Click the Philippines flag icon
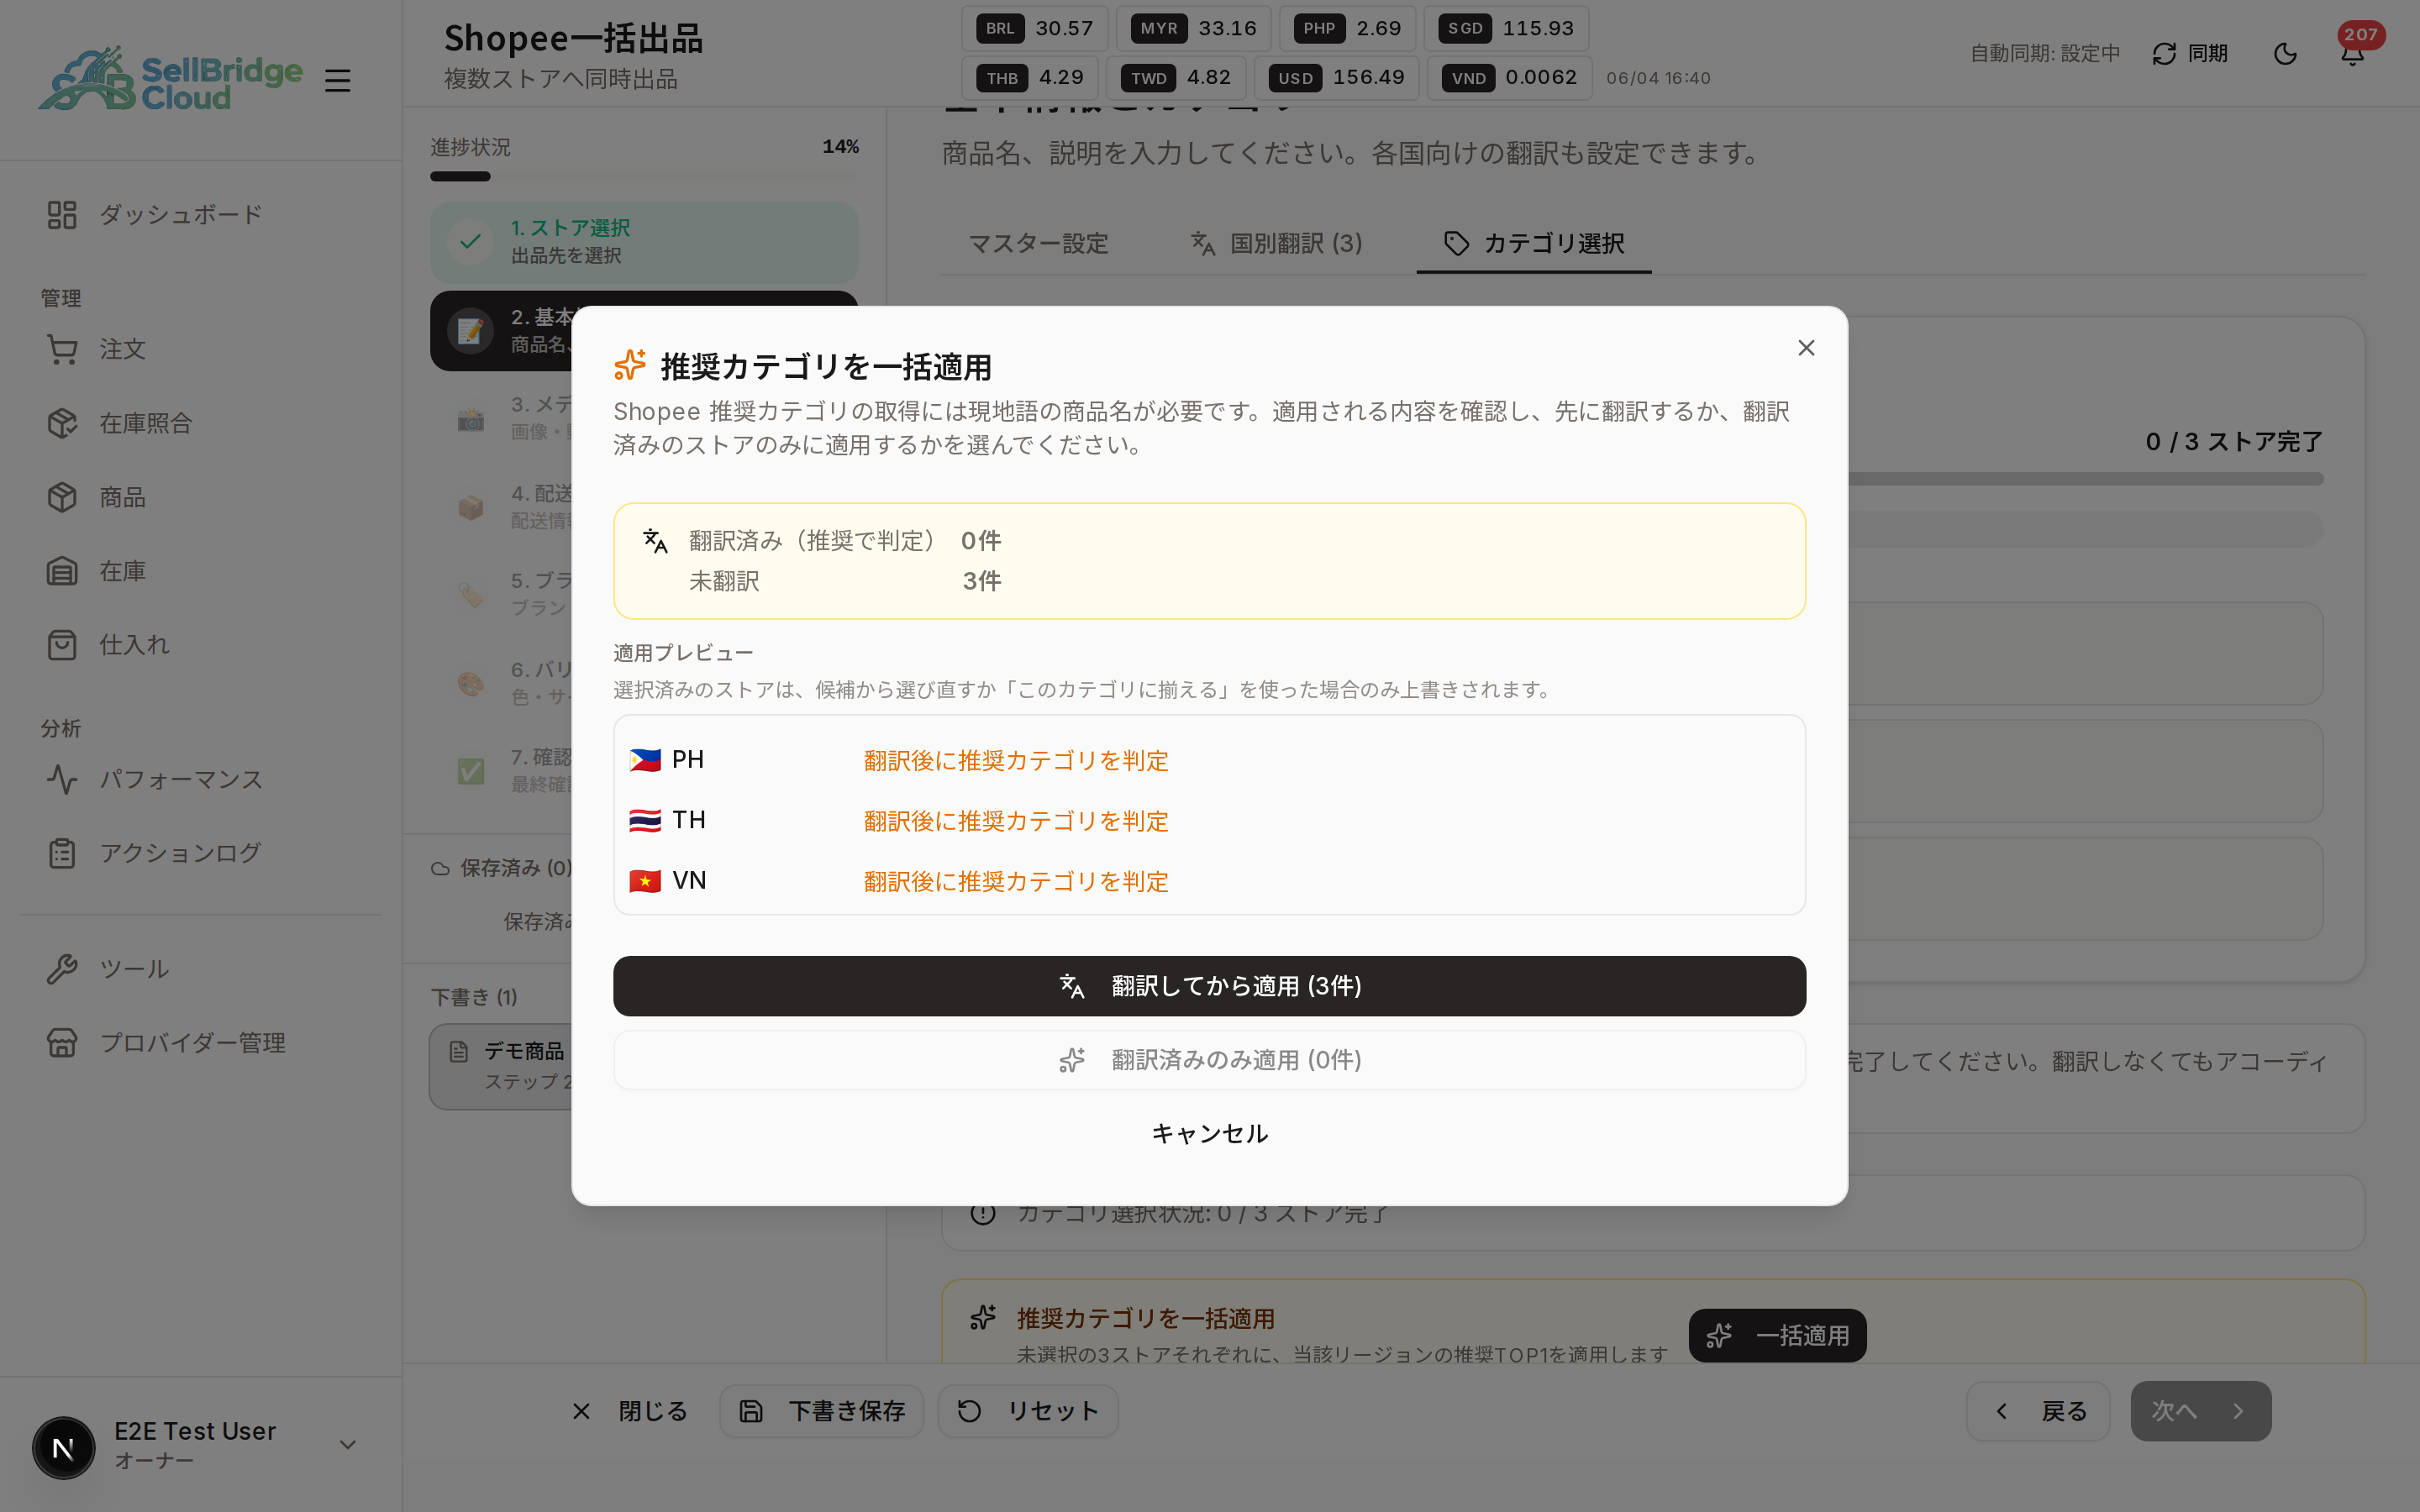Viewport: 2420px width, 1512px height. click(645, 760)
